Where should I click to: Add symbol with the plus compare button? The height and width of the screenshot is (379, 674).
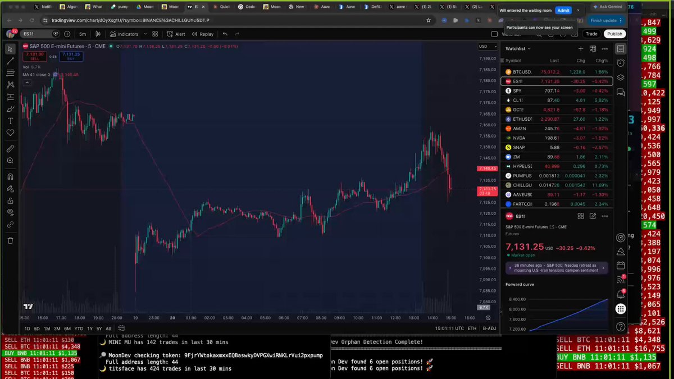(x=67, y=34)
